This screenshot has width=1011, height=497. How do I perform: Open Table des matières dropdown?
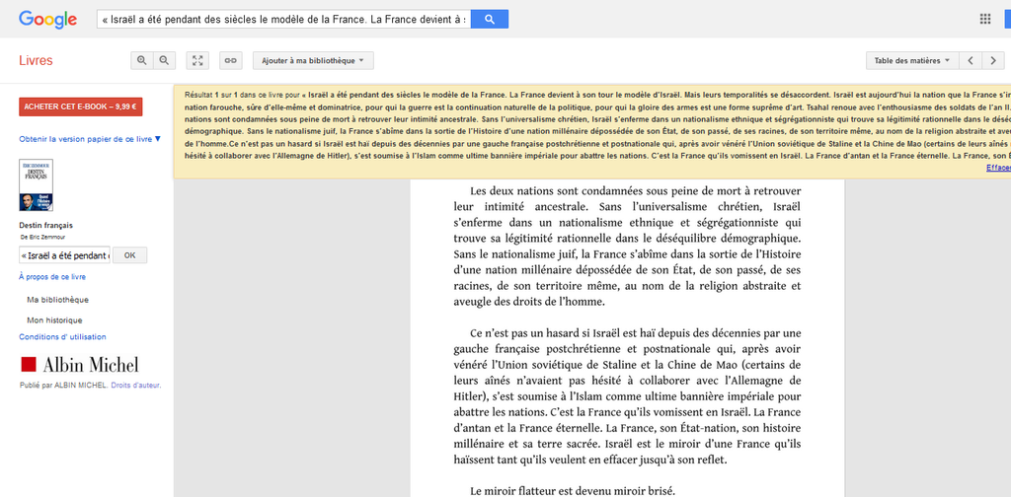pyautogui.click(x=912, y=60)
